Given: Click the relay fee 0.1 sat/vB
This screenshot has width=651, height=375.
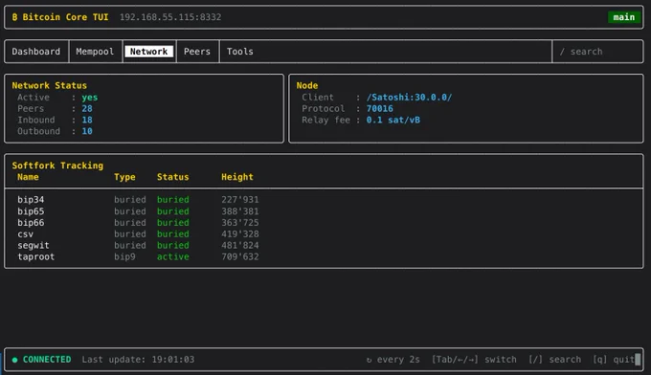Looking at the screenshot, I should pos(393,120).
